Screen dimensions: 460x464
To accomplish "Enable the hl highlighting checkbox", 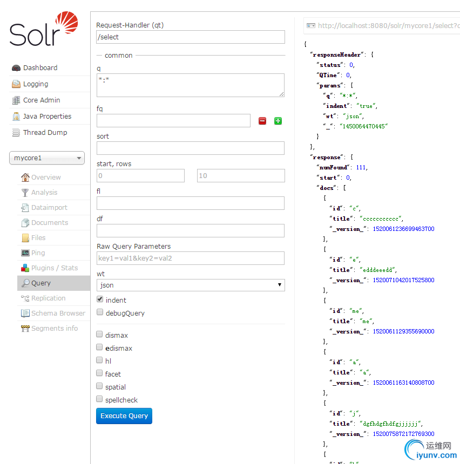I will coord(99,360).
